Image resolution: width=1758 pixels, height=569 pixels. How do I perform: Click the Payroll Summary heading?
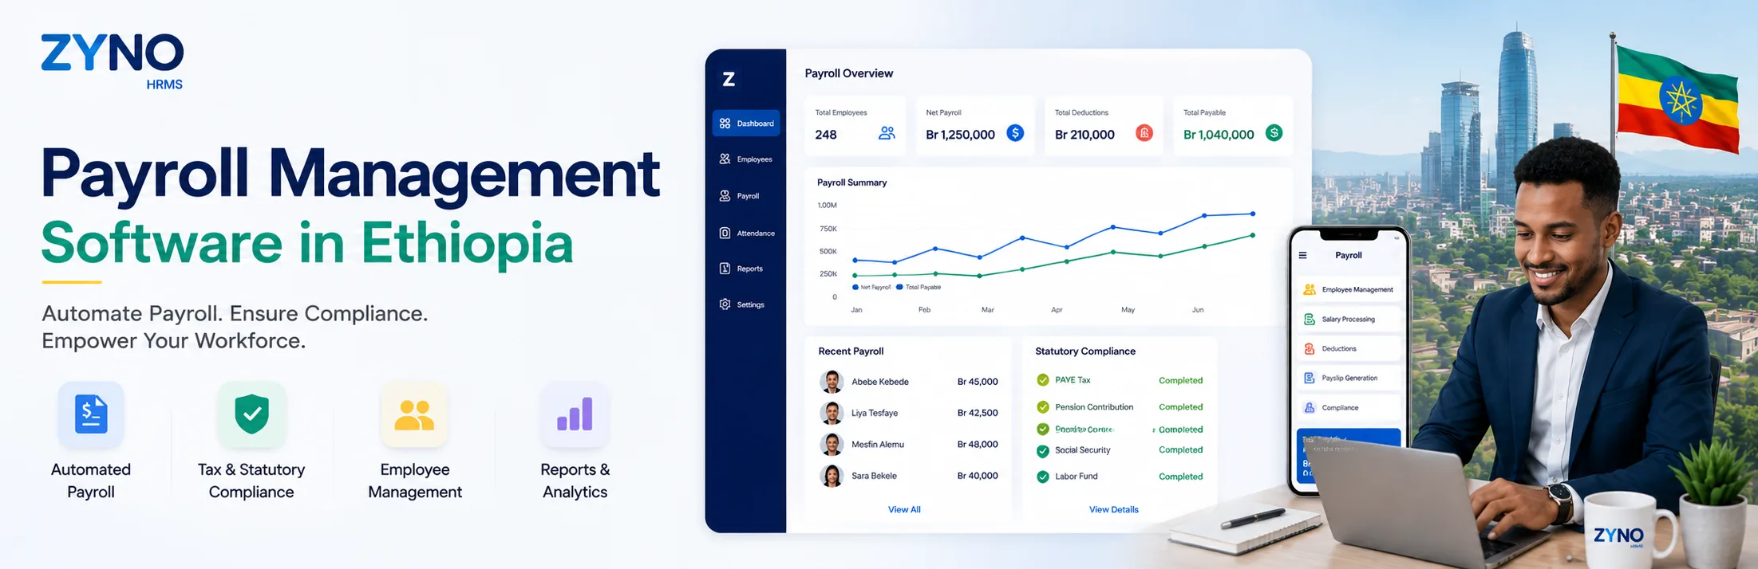click(x=851, y=182)
